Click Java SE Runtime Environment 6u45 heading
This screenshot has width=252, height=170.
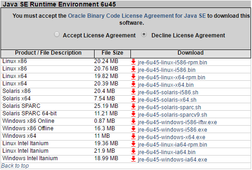coord(59,4)
